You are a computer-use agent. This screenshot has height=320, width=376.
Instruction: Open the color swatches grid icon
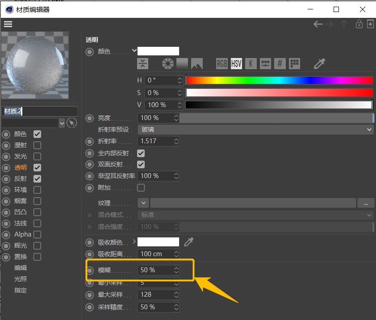tap(294, 63)
